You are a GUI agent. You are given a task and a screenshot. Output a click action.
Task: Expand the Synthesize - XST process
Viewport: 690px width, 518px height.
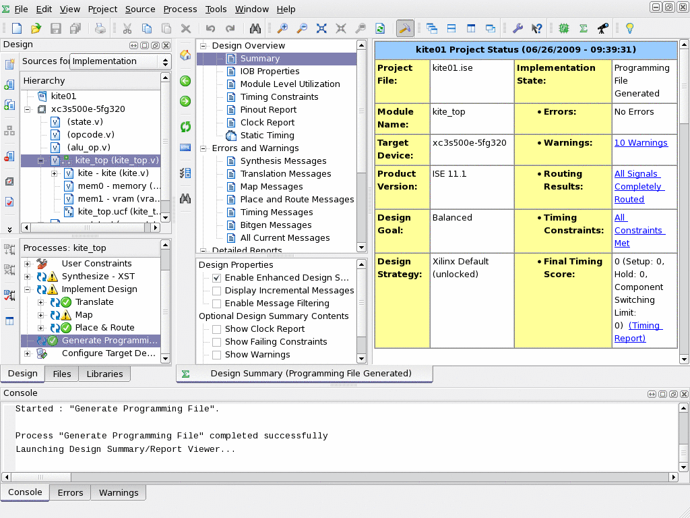click(x=27, y=277)
